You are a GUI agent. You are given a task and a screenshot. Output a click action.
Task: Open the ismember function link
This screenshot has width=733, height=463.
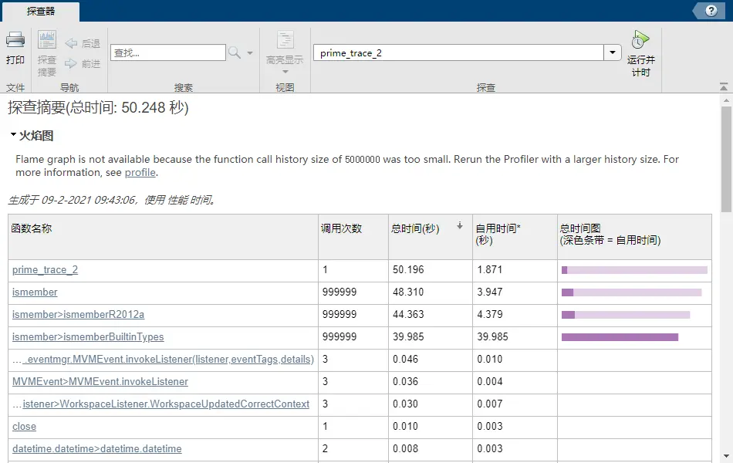[x=35, y=292]
